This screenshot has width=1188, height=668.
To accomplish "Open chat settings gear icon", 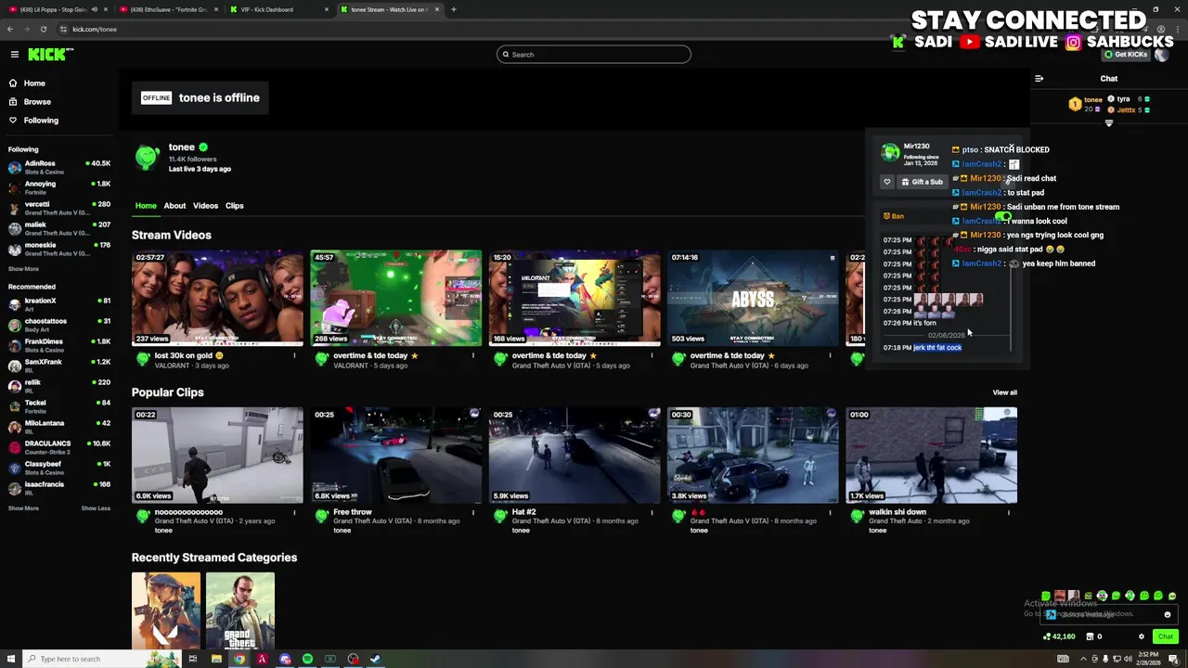I will tap(1142, 636).
